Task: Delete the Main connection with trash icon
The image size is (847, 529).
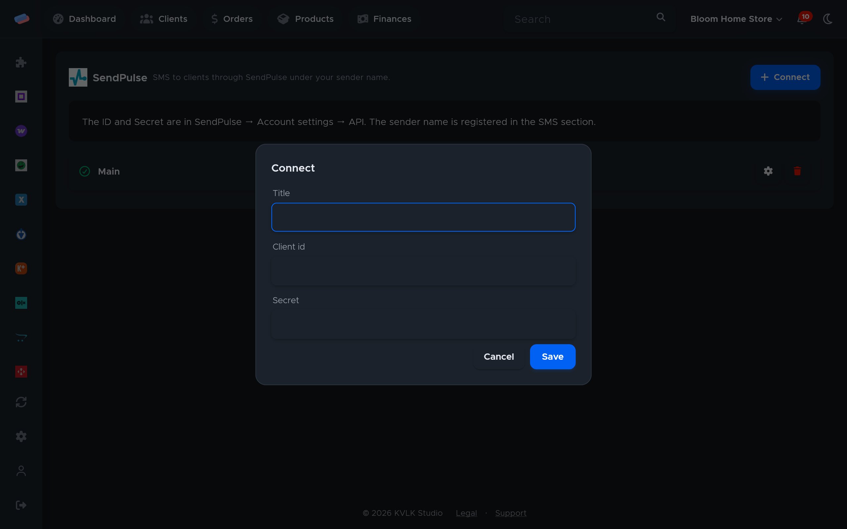Action: 797,171
